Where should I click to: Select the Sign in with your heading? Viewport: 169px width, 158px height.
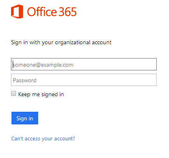coord(32,43)
